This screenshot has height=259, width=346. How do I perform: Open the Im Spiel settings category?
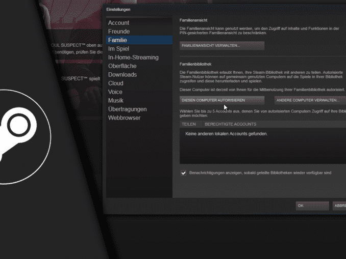pos(139,49)
